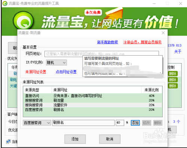Expand the IP/PV比例 随机 dropdown
The height and width of the screenshot is (148, 187).
[x=56, y=62]
